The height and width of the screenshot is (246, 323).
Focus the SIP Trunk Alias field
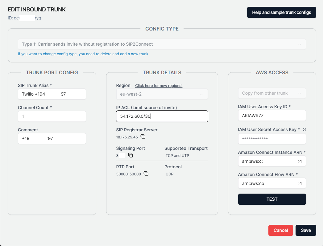(x=52, y=94)
